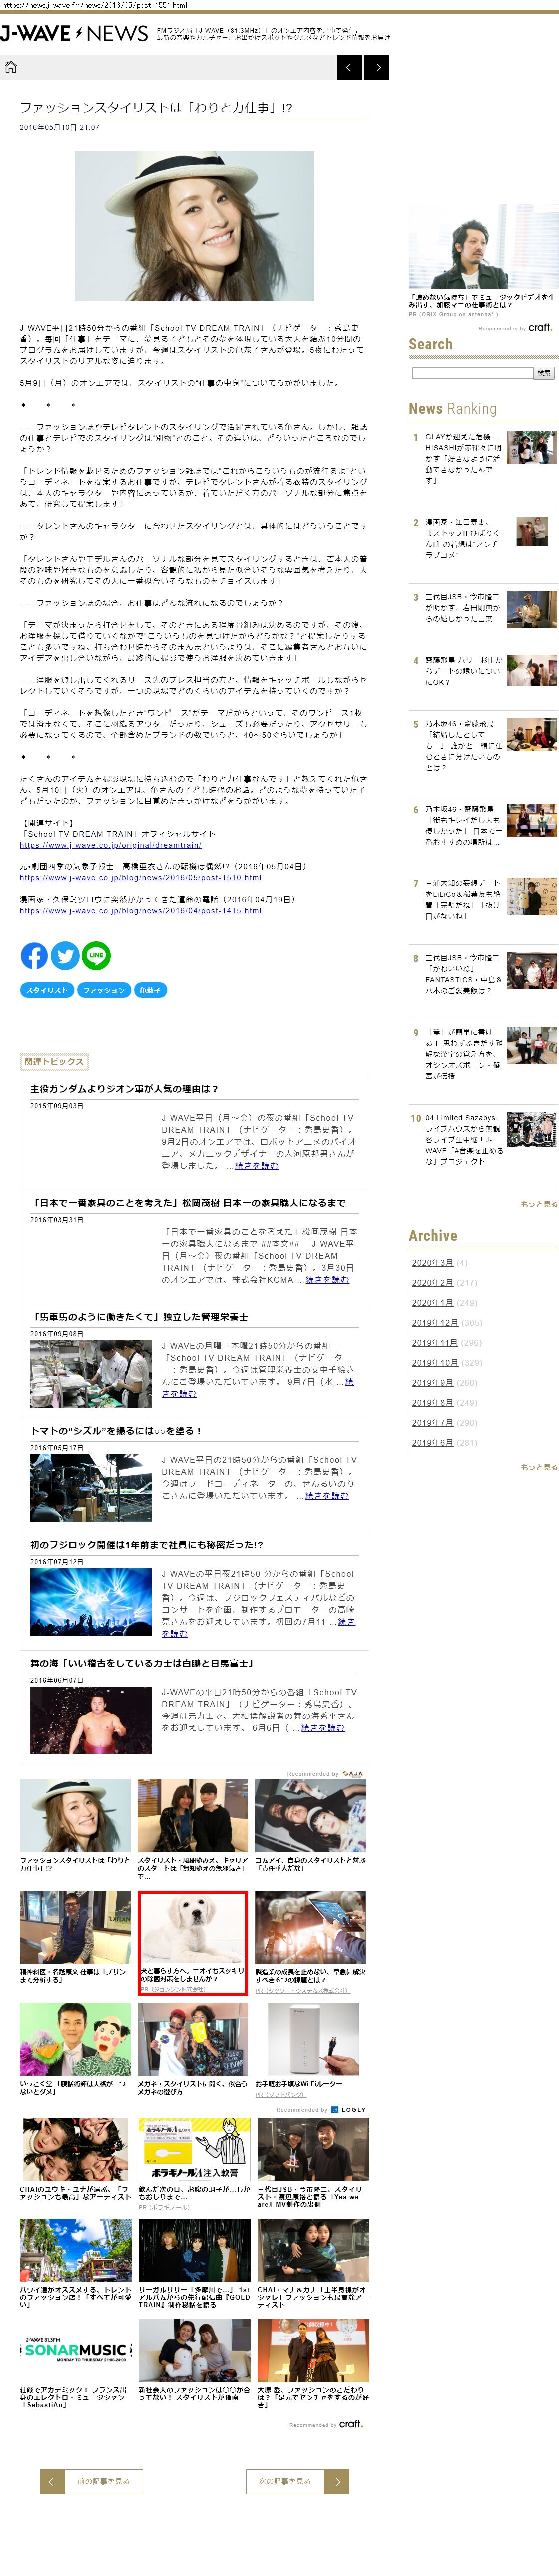The width and height of the screenshot is (559, 2576).
Task: Open the School TV DREAM TRAIN official site link
Action: point(111,845)
